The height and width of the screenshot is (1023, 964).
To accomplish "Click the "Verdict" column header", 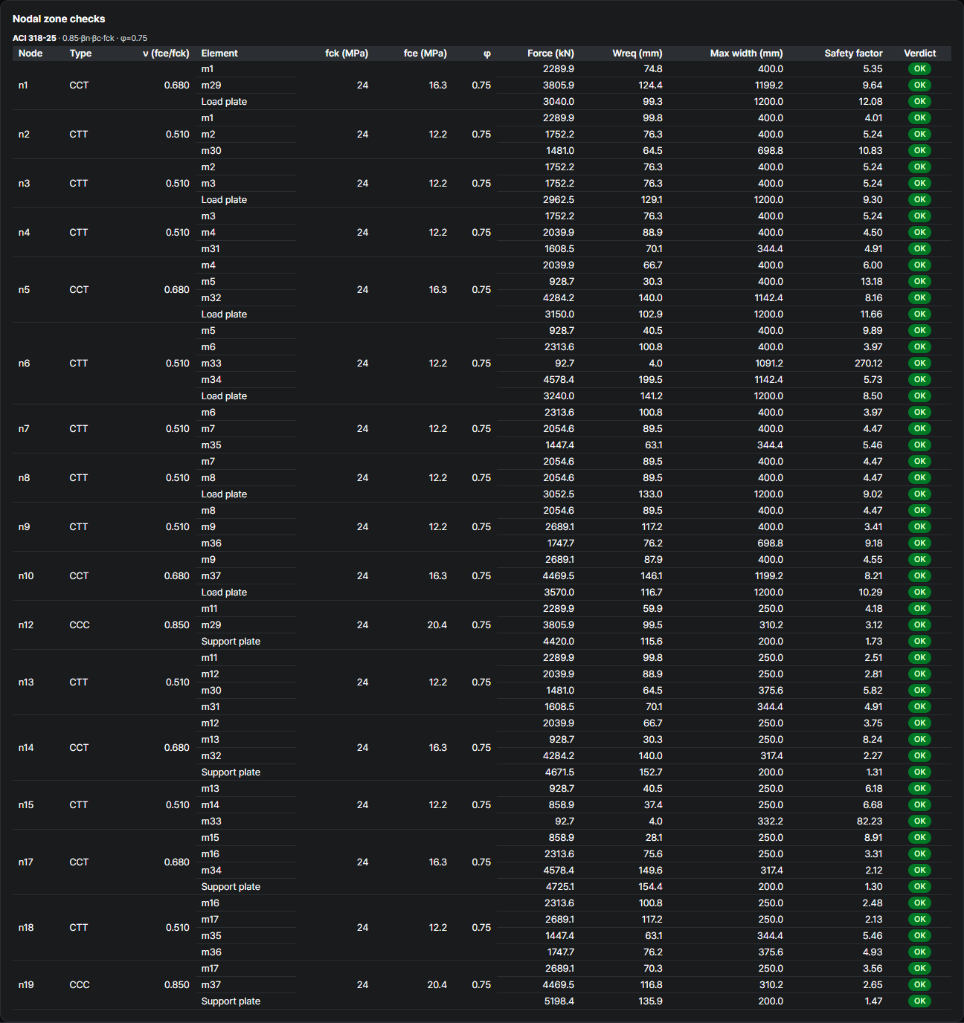I will pos(920,54).
